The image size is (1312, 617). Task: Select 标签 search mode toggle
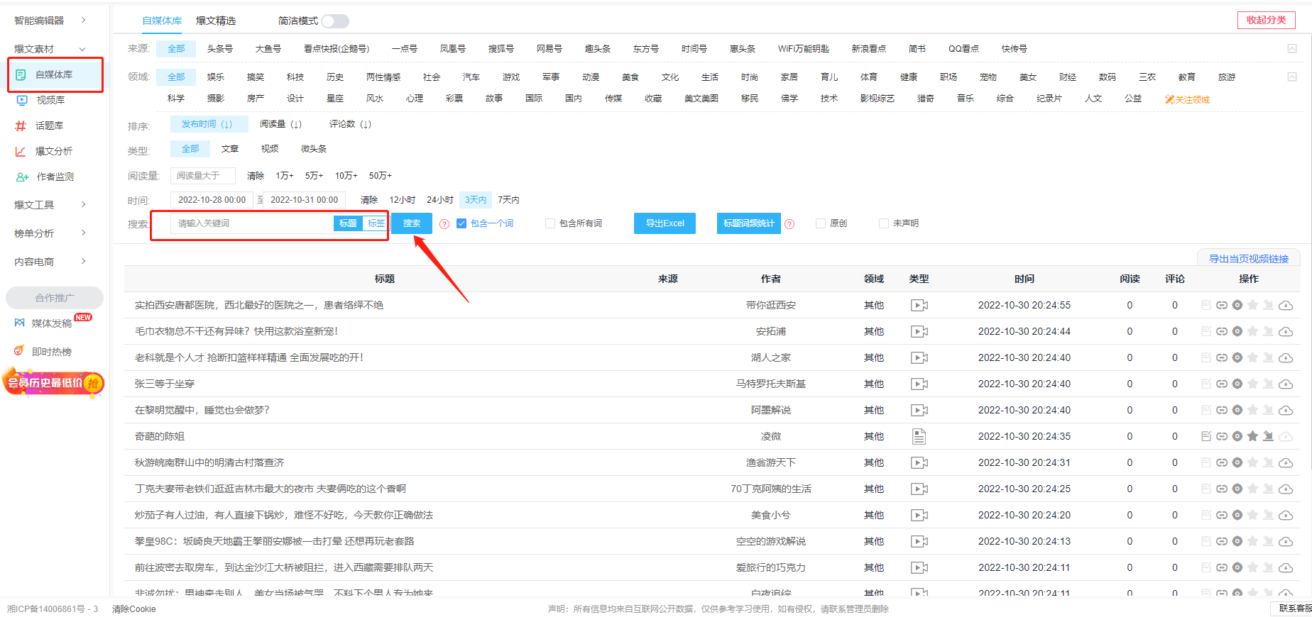pyautogui.click(x=375, y=223)
